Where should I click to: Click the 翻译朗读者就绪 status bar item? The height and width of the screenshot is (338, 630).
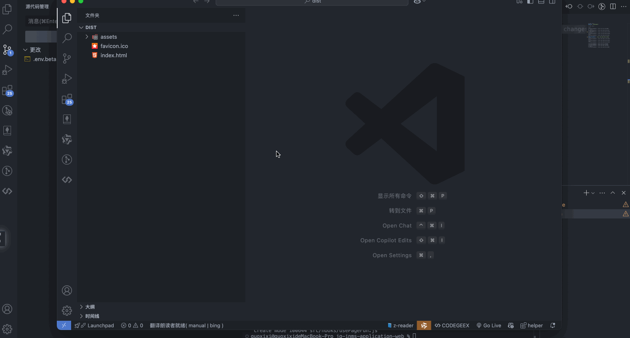click(186, 325)
